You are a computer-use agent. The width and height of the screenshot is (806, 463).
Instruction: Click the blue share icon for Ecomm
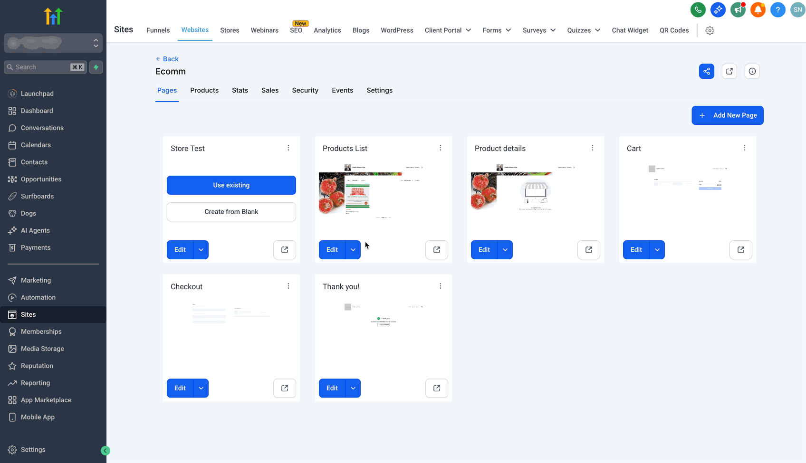(x=707, y=71)
